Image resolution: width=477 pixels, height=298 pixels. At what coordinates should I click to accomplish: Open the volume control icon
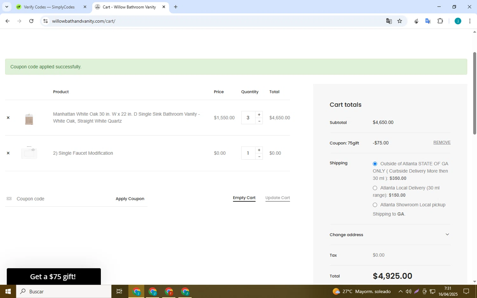408,291
